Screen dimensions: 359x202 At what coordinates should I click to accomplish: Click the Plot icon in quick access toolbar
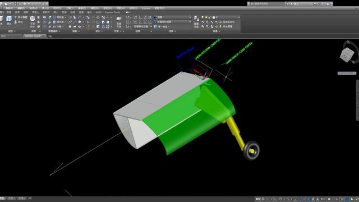click(25, 4)
